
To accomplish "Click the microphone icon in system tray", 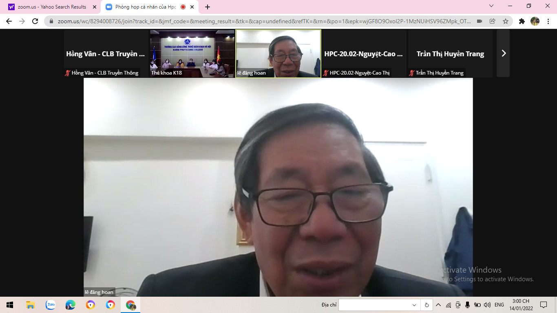I will click(x=467, y=305).
